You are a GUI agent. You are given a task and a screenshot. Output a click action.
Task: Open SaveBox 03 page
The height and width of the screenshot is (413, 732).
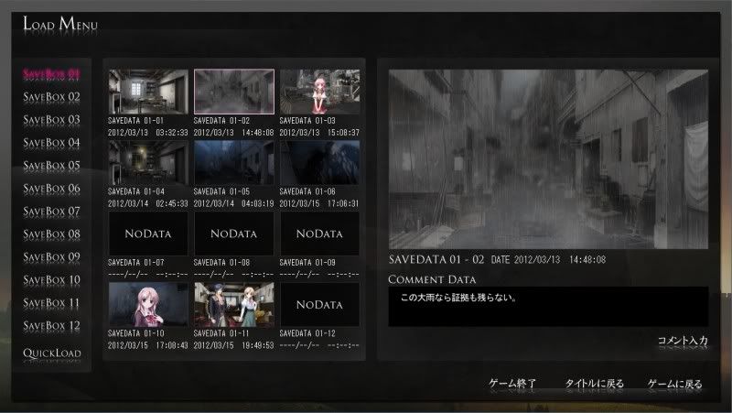(51, 120)
